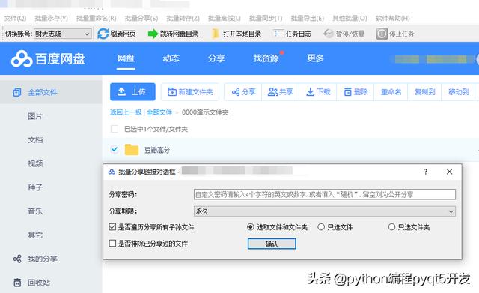479x293 pixels.
Task: Open local directory via 打开本地目录 icon
Action: tap(216, 34)
